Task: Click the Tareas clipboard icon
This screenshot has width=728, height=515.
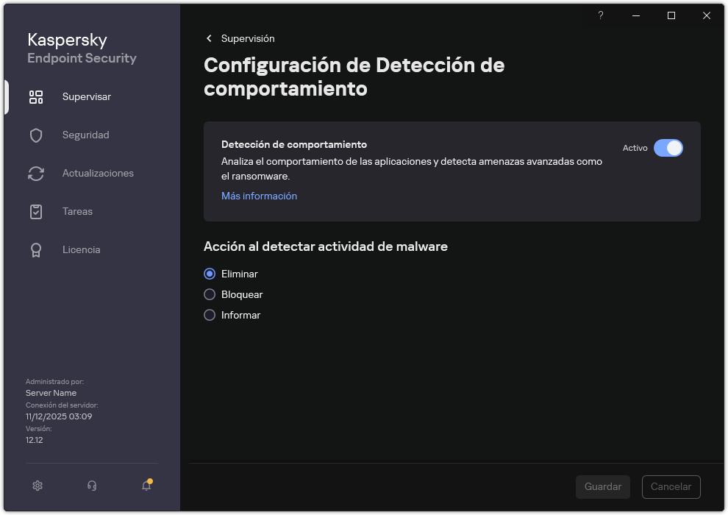Action: point(36,211)
